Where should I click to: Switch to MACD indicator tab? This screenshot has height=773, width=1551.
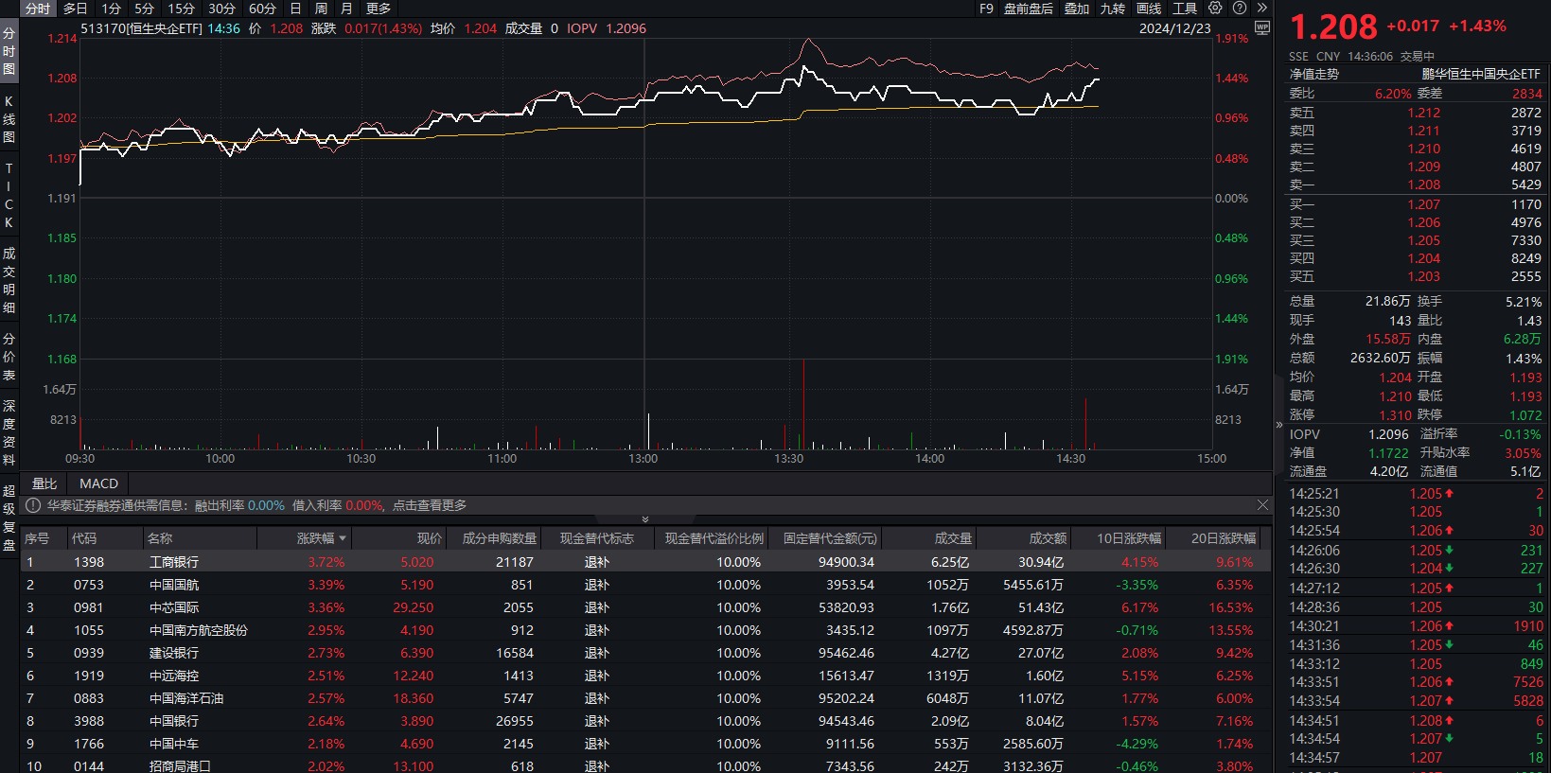click(98, 483)
